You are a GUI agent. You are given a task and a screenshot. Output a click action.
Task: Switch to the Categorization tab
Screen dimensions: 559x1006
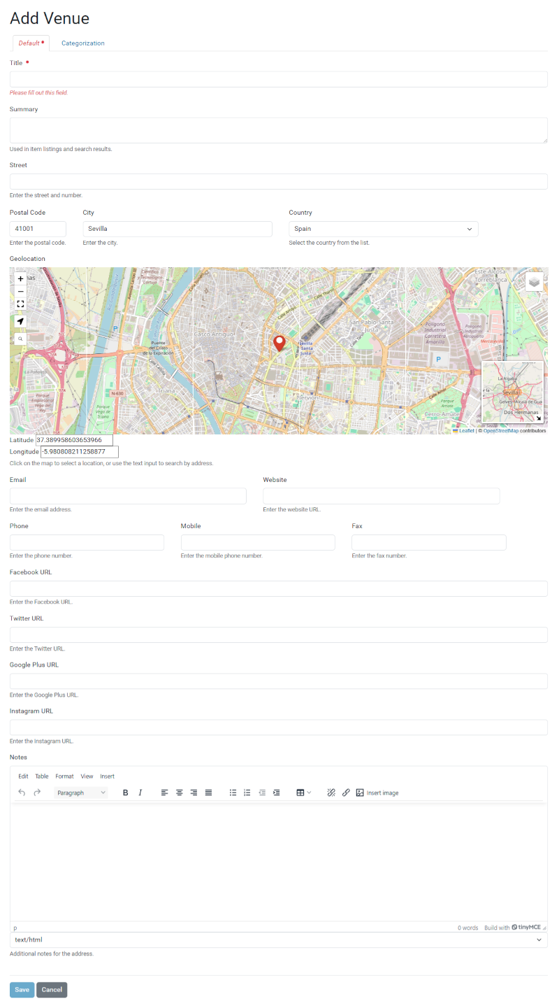point(83,43)
